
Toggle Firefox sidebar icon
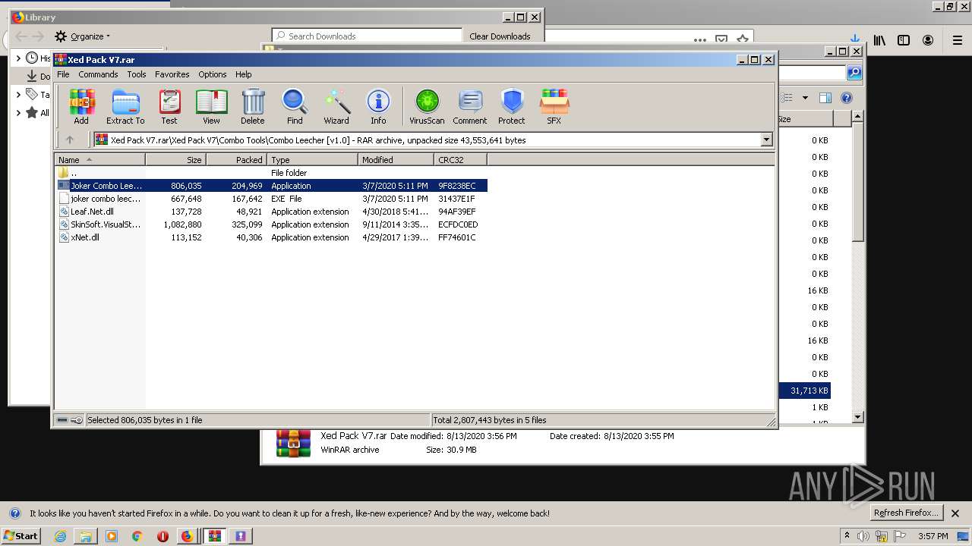[x=904, y=40]
